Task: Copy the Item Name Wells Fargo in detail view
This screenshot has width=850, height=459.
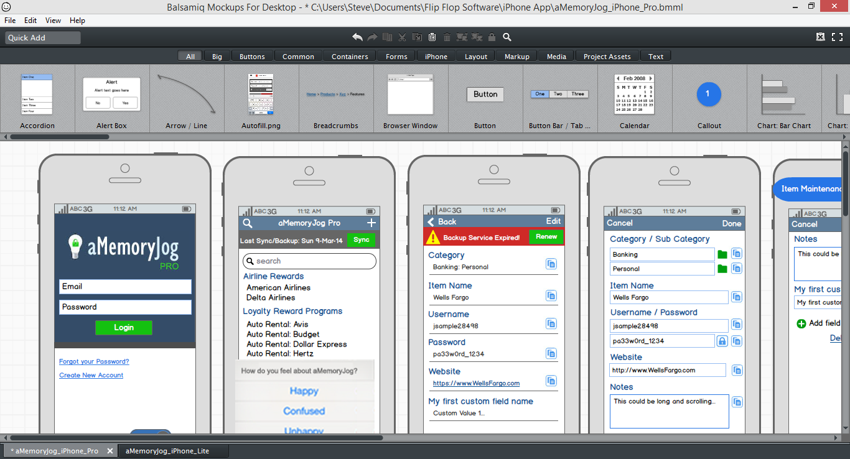Action: point(551,295)
